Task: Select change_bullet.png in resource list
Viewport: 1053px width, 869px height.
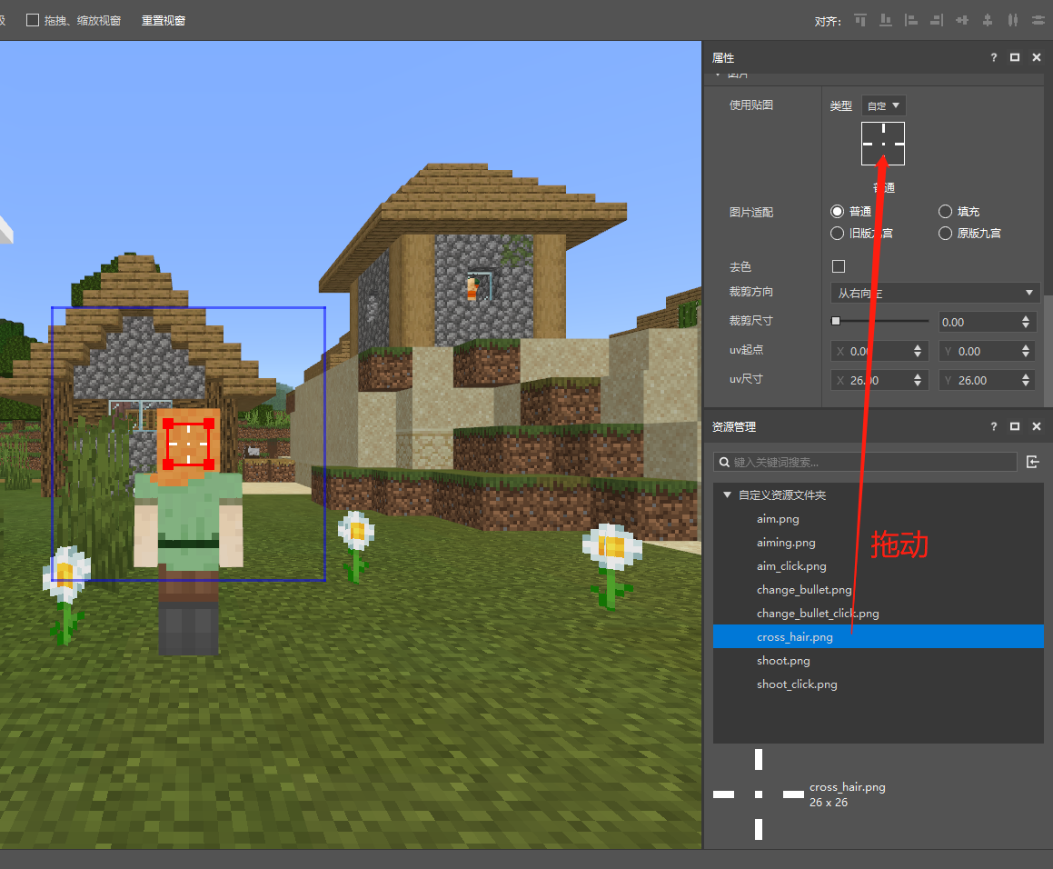Action: pos(879,589)
